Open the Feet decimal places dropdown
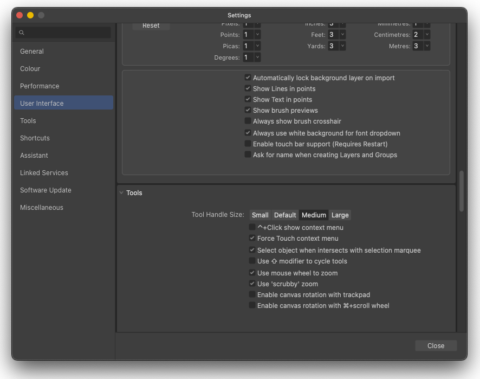 click(343, 34)
